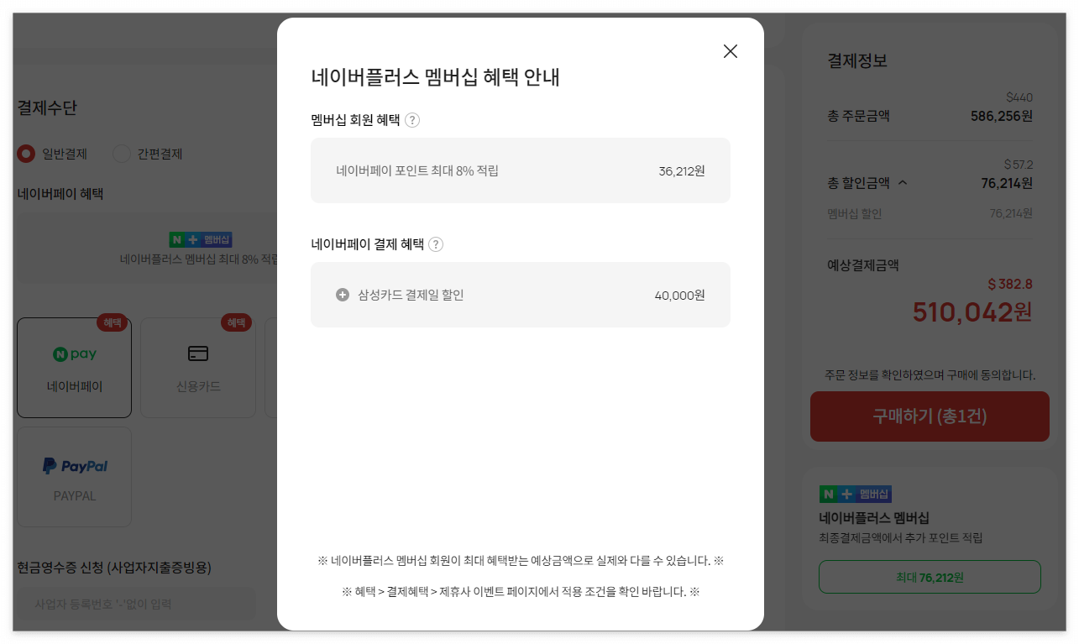Select the 일반결제 radio button

pyautogui.click(x=26, y=154)
